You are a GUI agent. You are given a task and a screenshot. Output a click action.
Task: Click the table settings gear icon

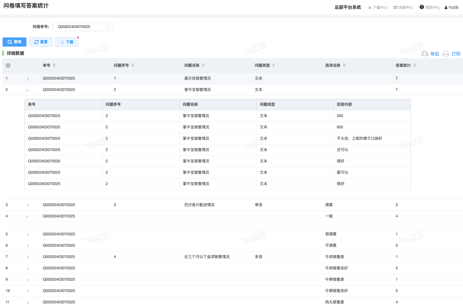(8, 65)
